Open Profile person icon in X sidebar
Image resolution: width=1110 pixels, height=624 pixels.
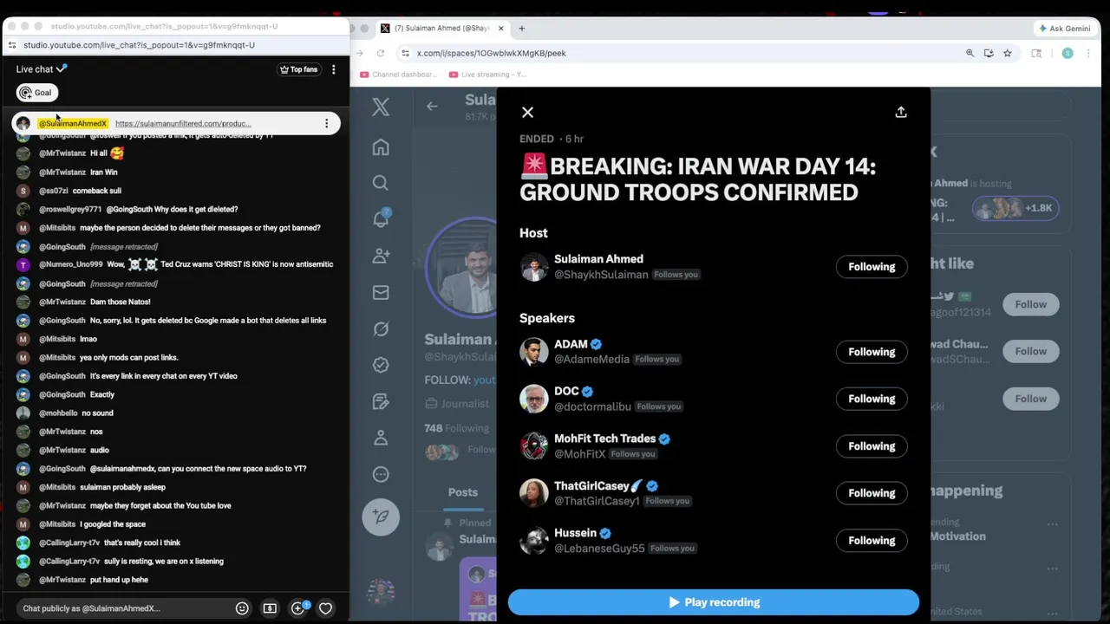pos(381,438)
